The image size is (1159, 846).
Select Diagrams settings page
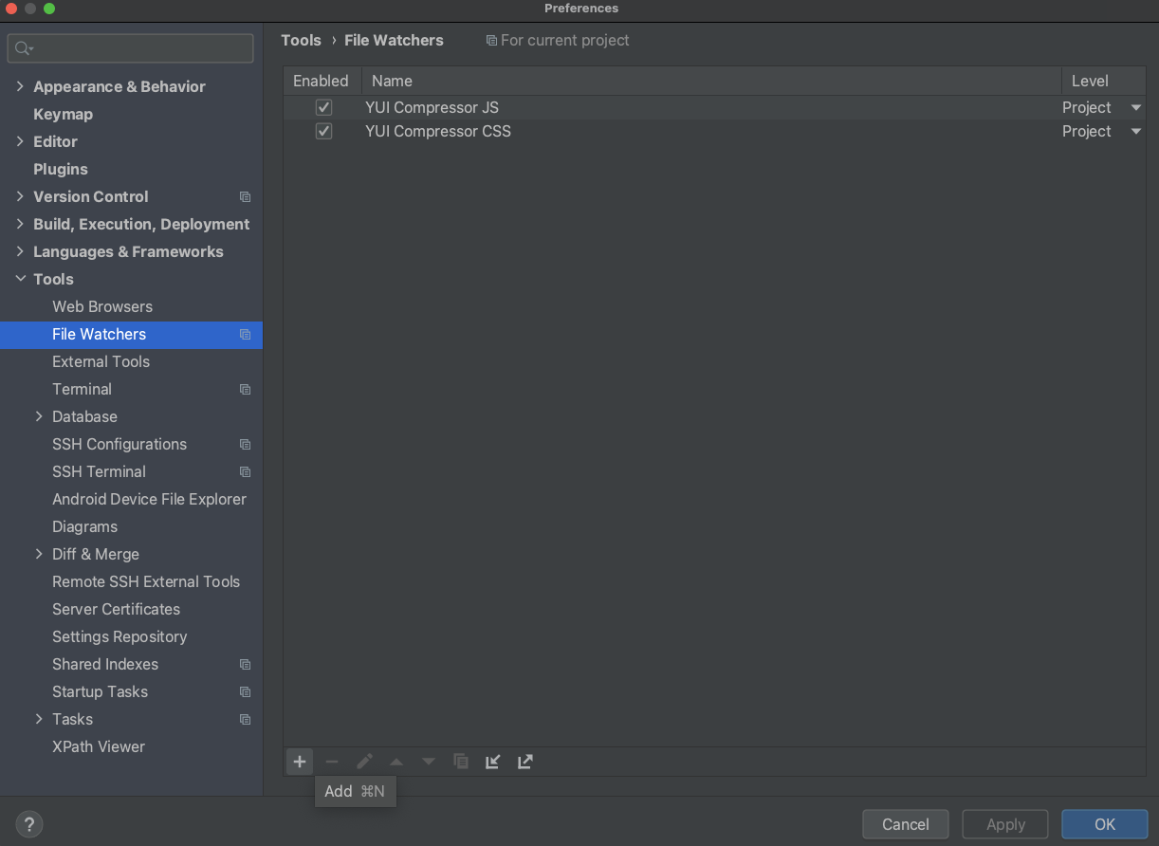[85, 526]
